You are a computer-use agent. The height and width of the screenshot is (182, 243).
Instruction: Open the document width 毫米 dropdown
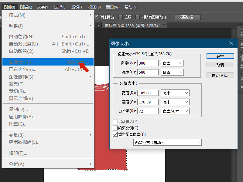point(175,93)
